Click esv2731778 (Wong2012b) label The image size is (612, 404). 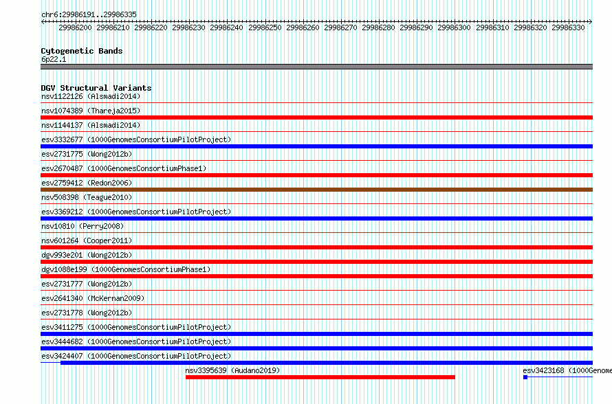(87, 313)
